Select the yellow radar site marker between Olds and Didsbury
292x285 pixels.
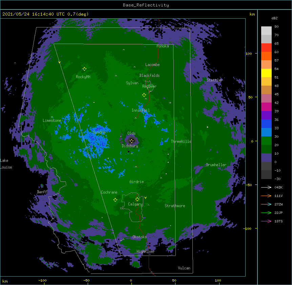tap(131, 141)
